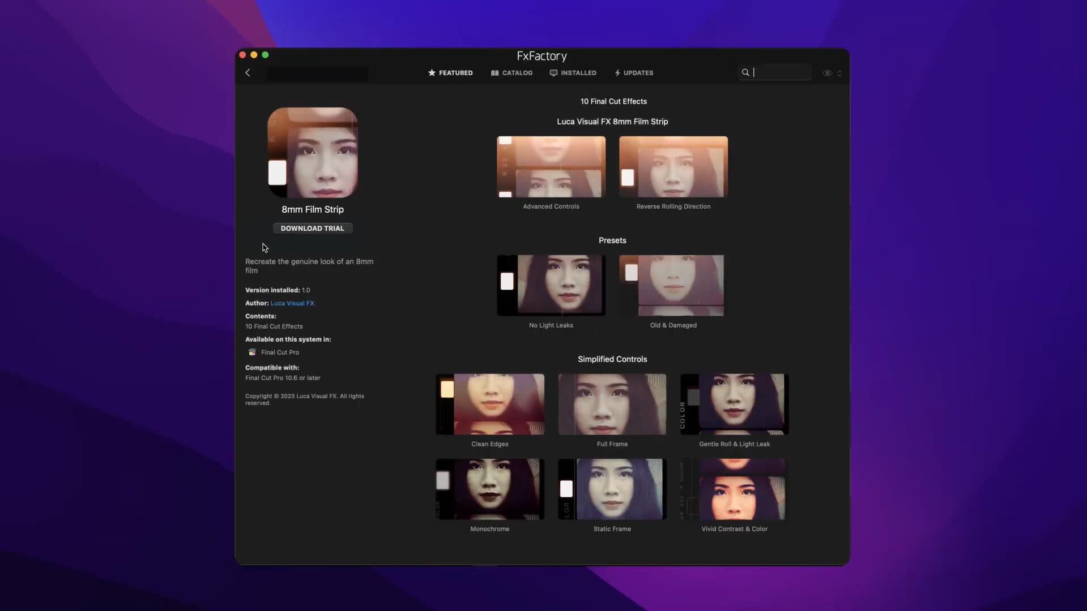Click the Download Trial button

(313, 229)
